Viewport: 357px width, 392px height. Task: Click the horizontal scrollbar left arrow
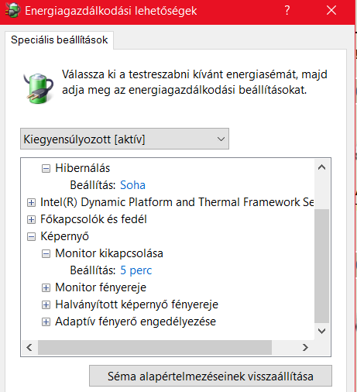(x=29, y=347)
